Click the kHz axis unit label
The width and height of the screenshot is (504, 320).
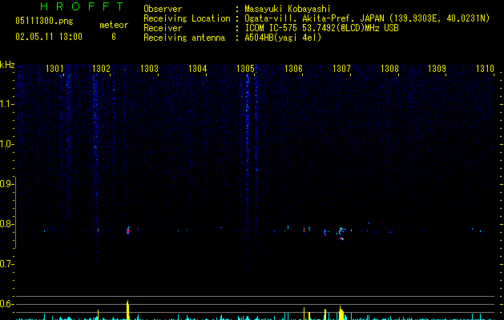point(7,65)
